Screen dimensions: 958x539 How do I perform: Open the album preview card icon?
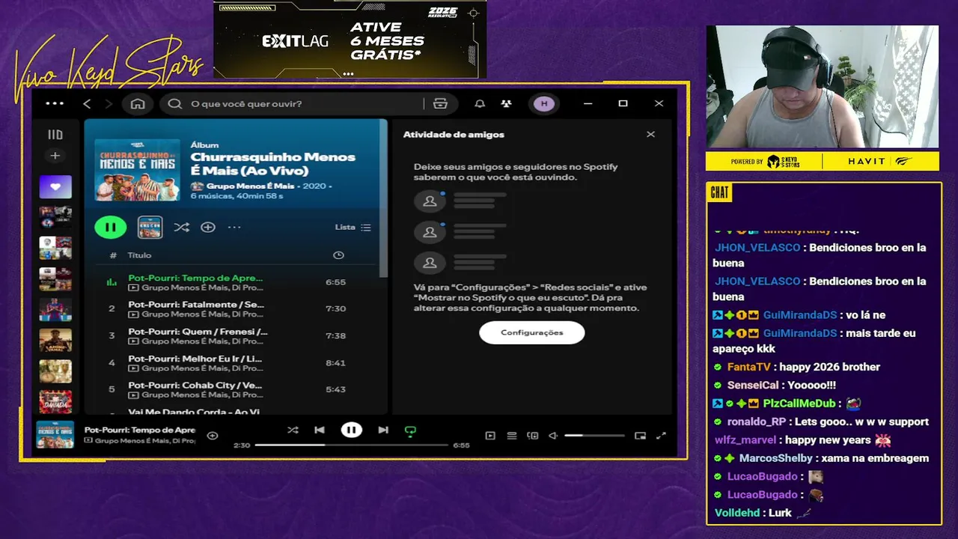coord(150,227)
